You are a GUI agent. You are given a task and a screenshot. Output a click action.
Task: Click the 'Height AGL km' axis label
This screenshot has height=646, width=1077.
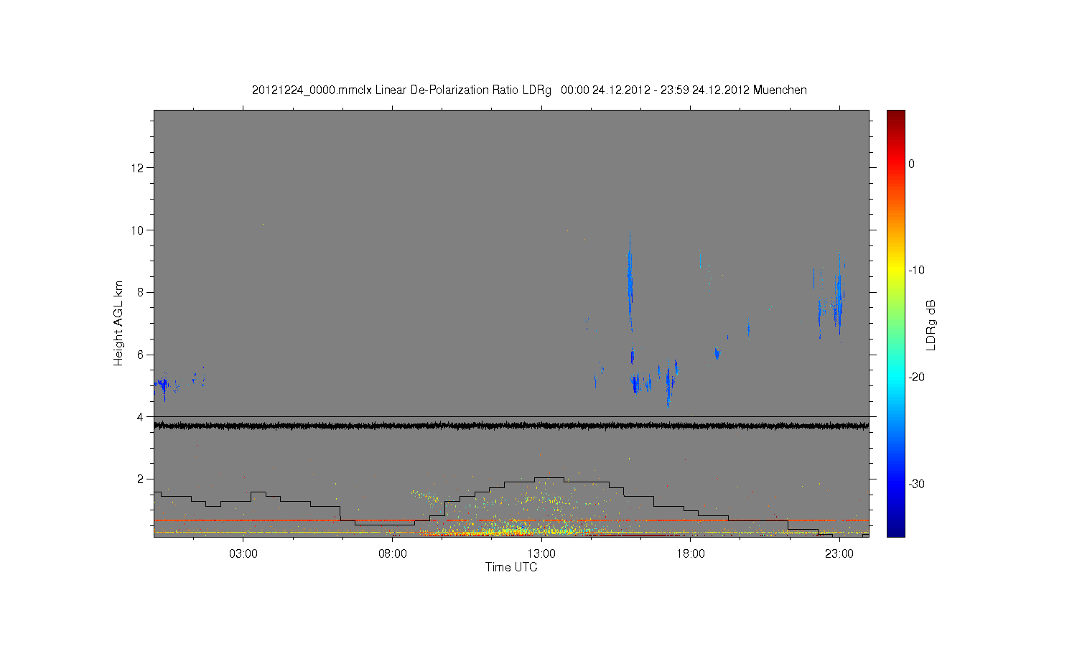click(118, 323)
